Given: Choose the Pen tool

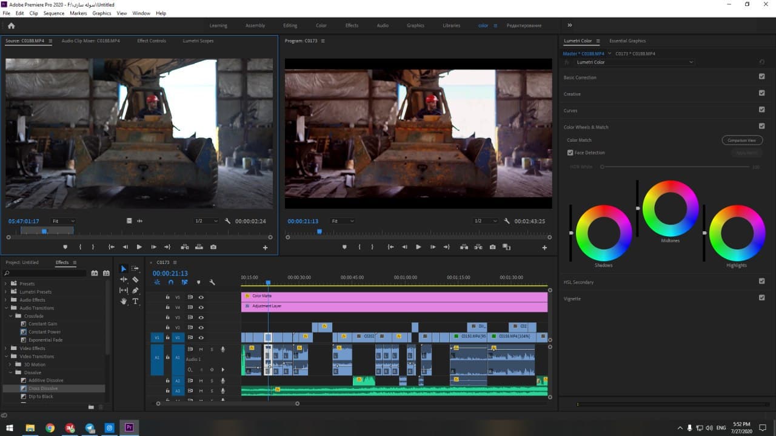Looking at the screenshot, I should point(135,291).
